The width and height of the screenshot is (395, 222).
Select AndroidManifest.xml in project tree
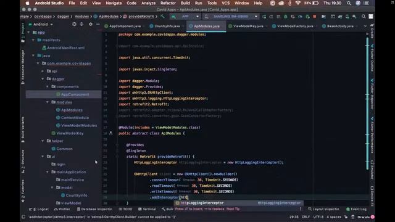64,48
